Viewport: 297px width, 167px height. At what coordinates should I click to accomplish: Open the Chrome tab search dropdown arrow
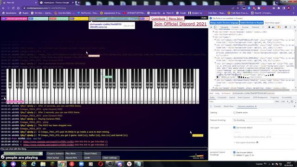point(277,3)
